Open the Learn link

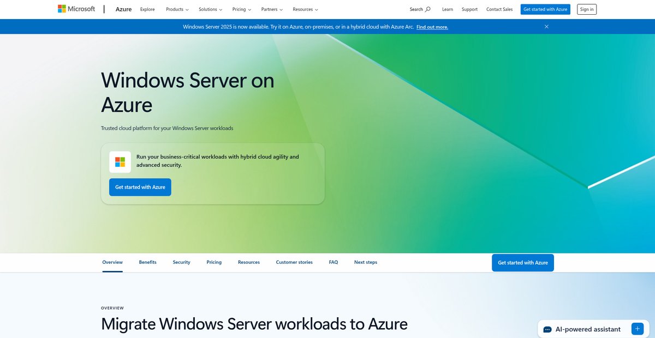point(448,9)
